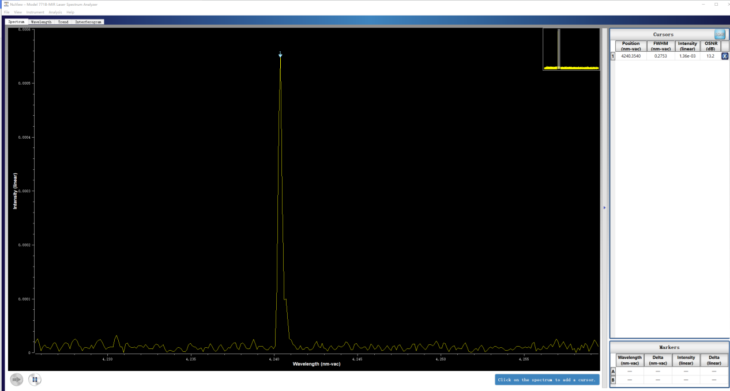
Task: Open the File menu
Action: [6, 12]
